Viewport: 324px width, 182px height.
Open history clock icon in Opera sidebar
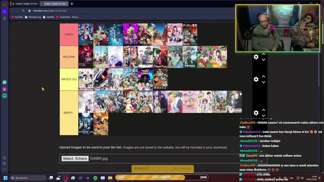(5, 164)
